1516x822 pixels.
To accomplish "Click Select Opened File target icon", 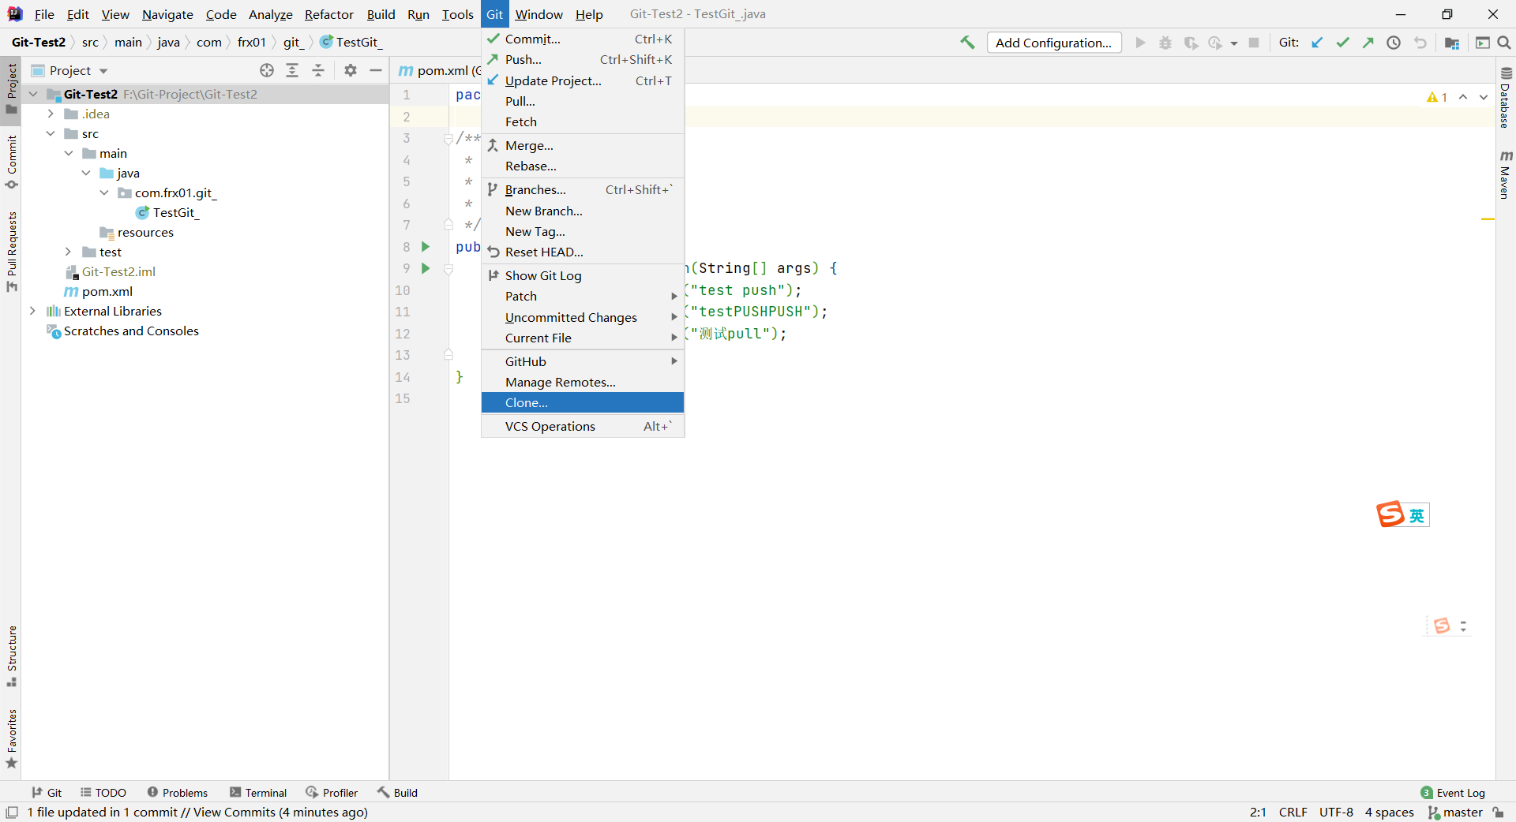I will (267, 70).
